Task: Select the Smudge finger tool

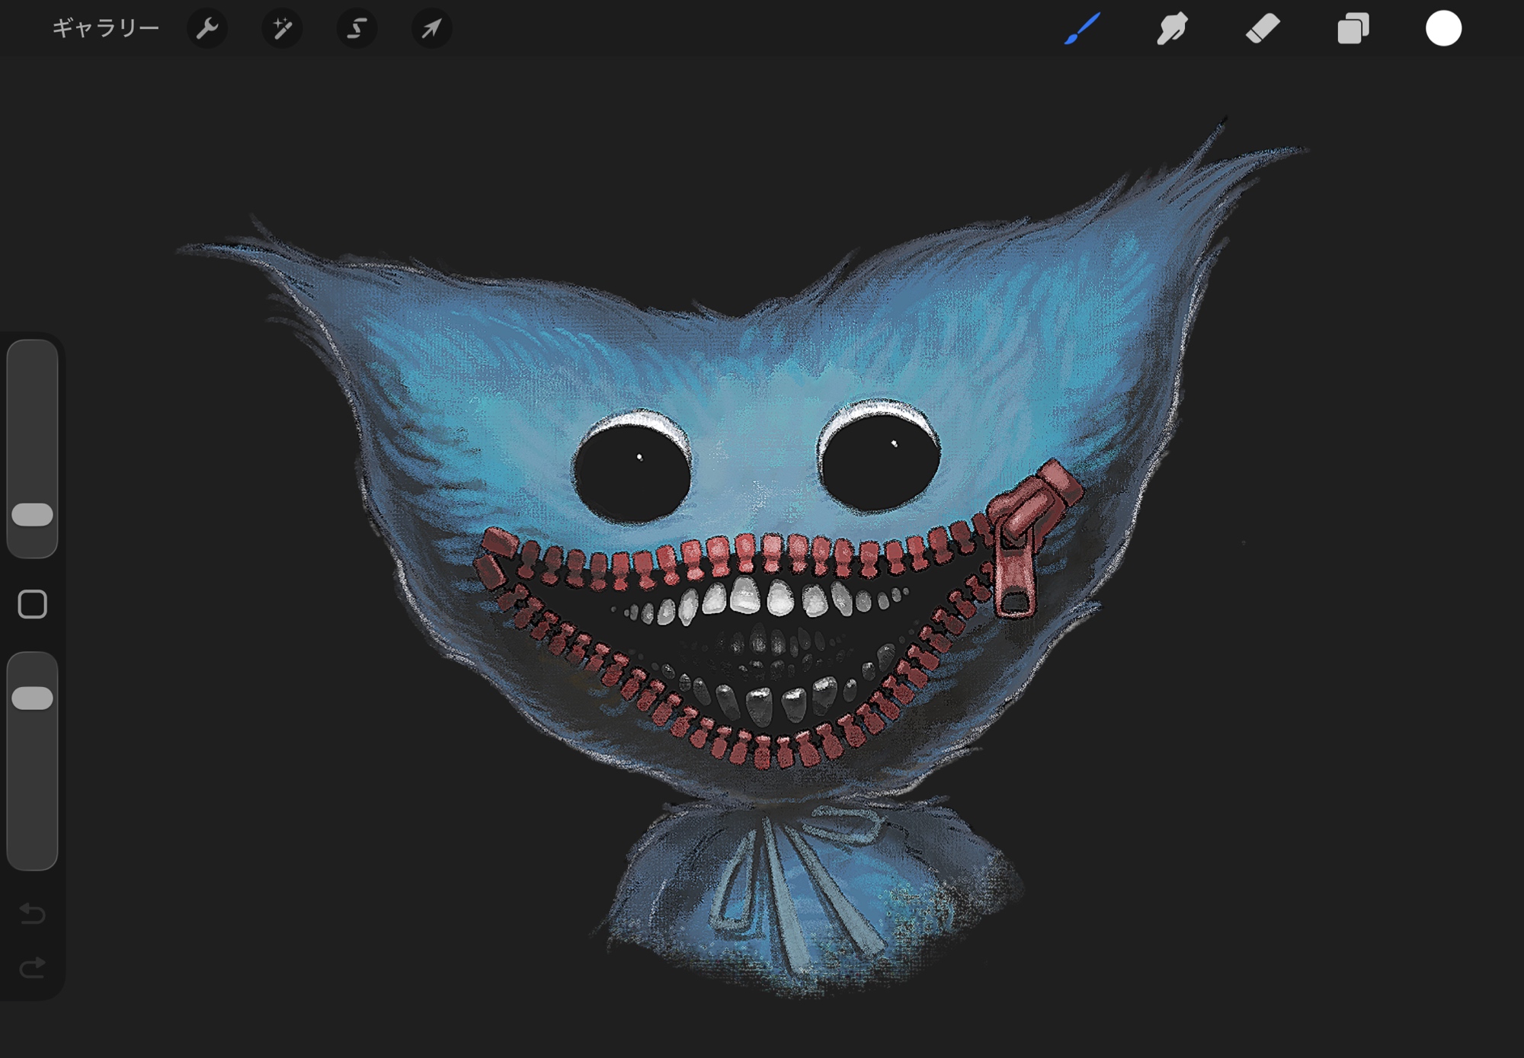Action: point(1172,29)
